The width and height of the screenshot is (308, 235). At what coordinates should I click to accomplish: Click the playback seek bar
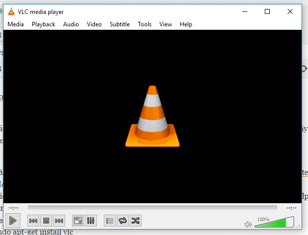152,208
